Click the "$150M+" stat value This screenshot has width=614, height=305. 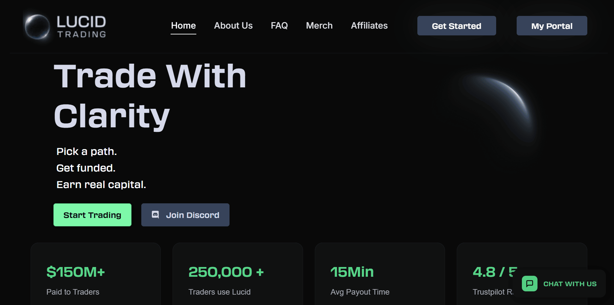76,272
